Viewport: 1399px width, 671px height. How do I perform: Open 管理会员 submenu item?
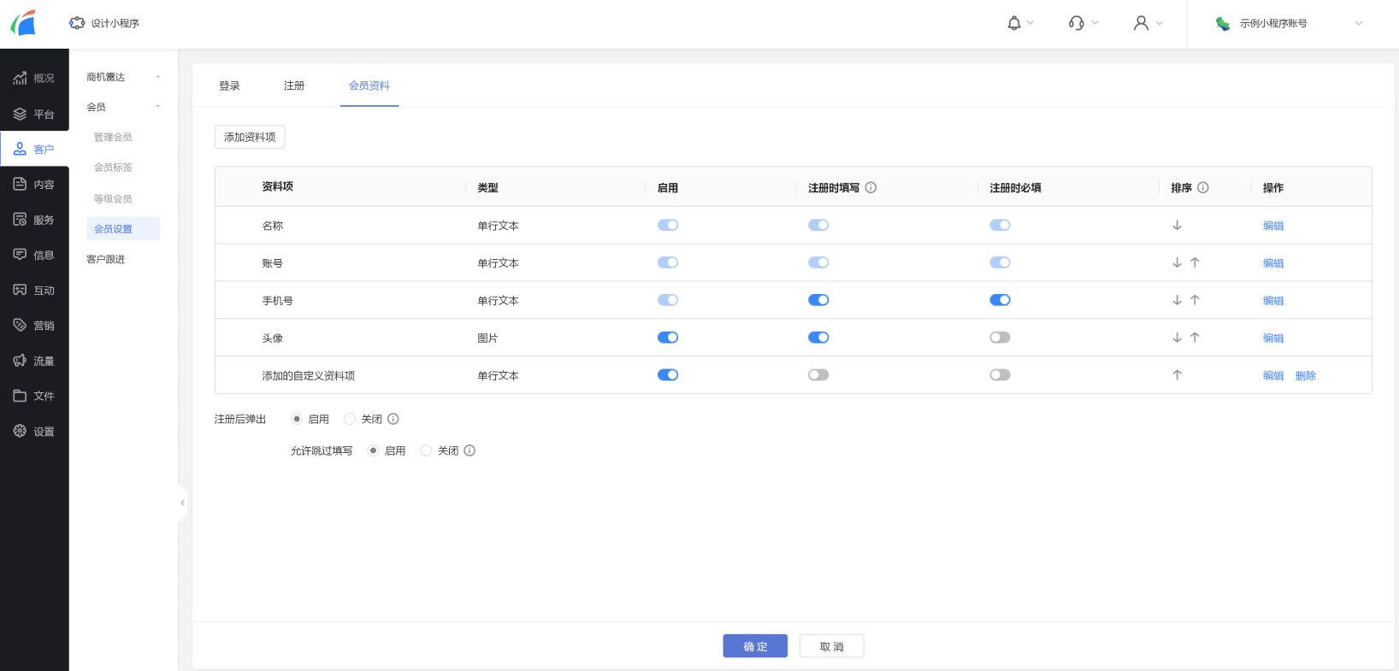coord(113,137)
